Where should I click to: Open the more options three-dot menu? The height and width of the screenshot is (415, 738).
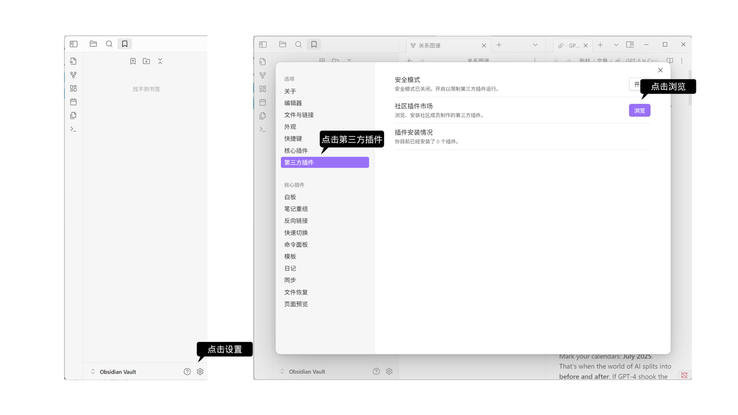point(682,61)
